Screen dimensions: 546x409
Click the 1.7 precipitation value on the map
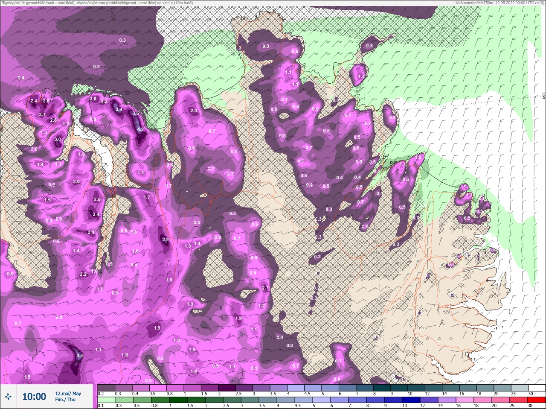tap(147, 198)
